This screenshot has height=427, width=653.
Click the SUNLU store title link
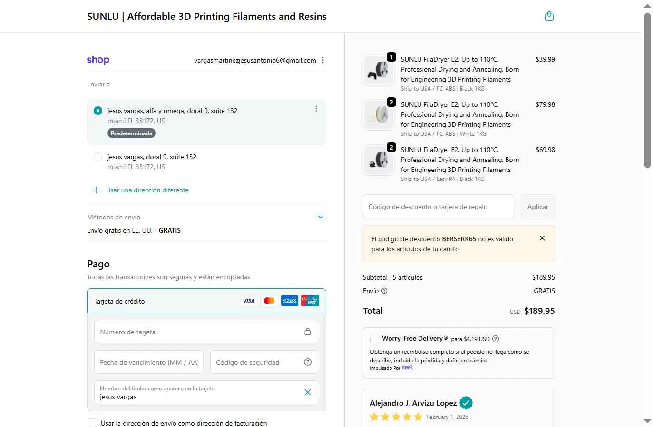207,16
